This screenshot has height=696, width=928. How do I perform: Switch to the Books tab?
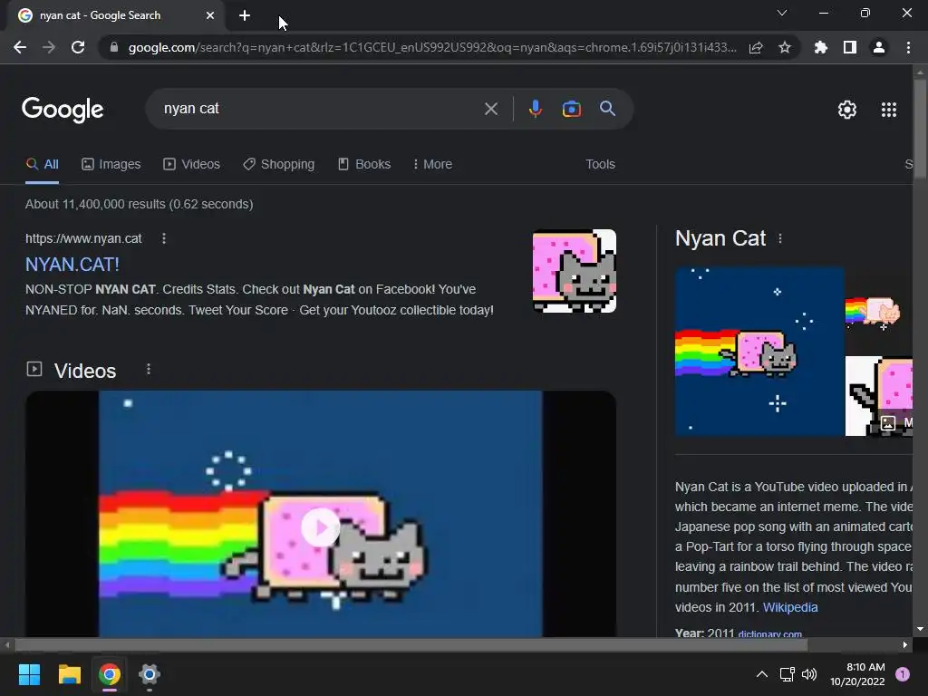coord(364,165)
